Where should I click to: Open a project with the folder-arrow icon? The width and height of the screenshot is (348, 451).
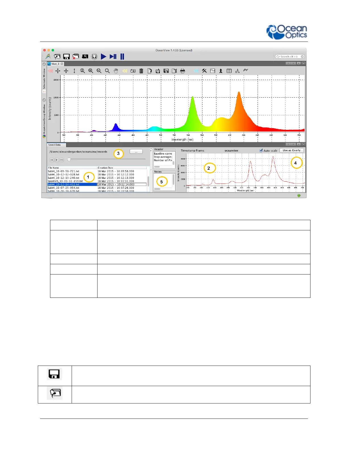pos(57,57)
